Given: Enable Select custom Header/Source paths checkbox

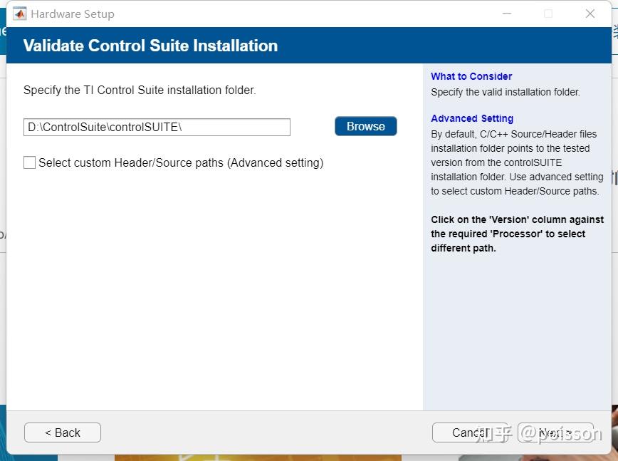Looking at the screenshot, I should coord(30,162).
